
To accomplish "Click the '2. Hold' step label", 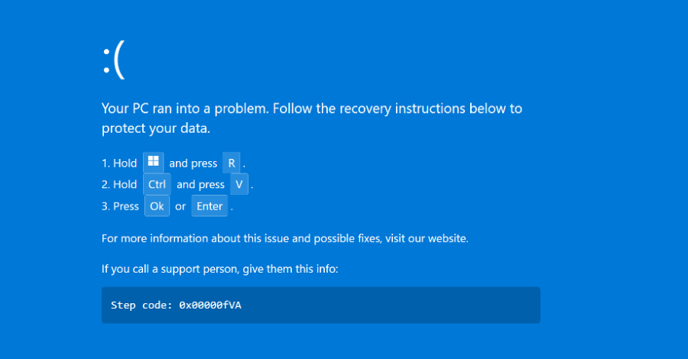I will click(119, 185).
